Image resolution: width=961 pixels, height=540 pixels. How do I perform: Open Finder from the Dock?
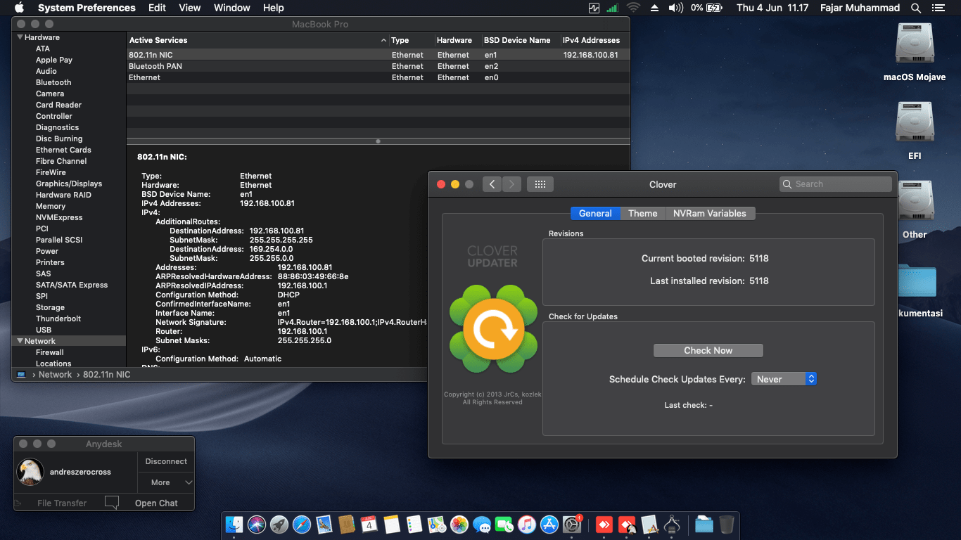click(x=234, y=525)
